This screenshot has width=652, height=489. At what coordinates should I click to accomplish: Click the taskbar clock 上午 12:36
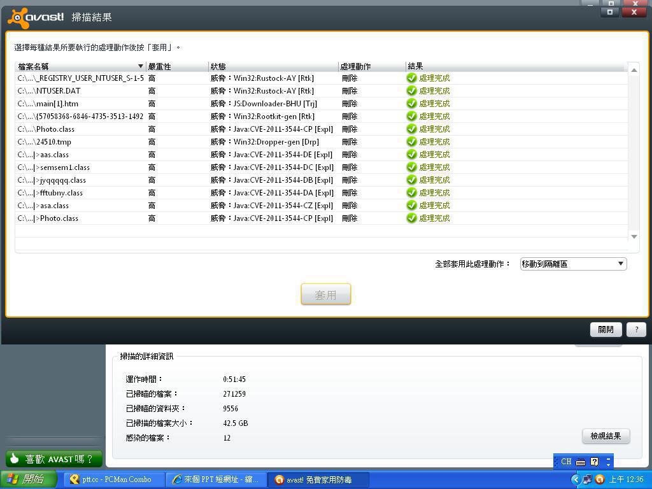(626, 480)
